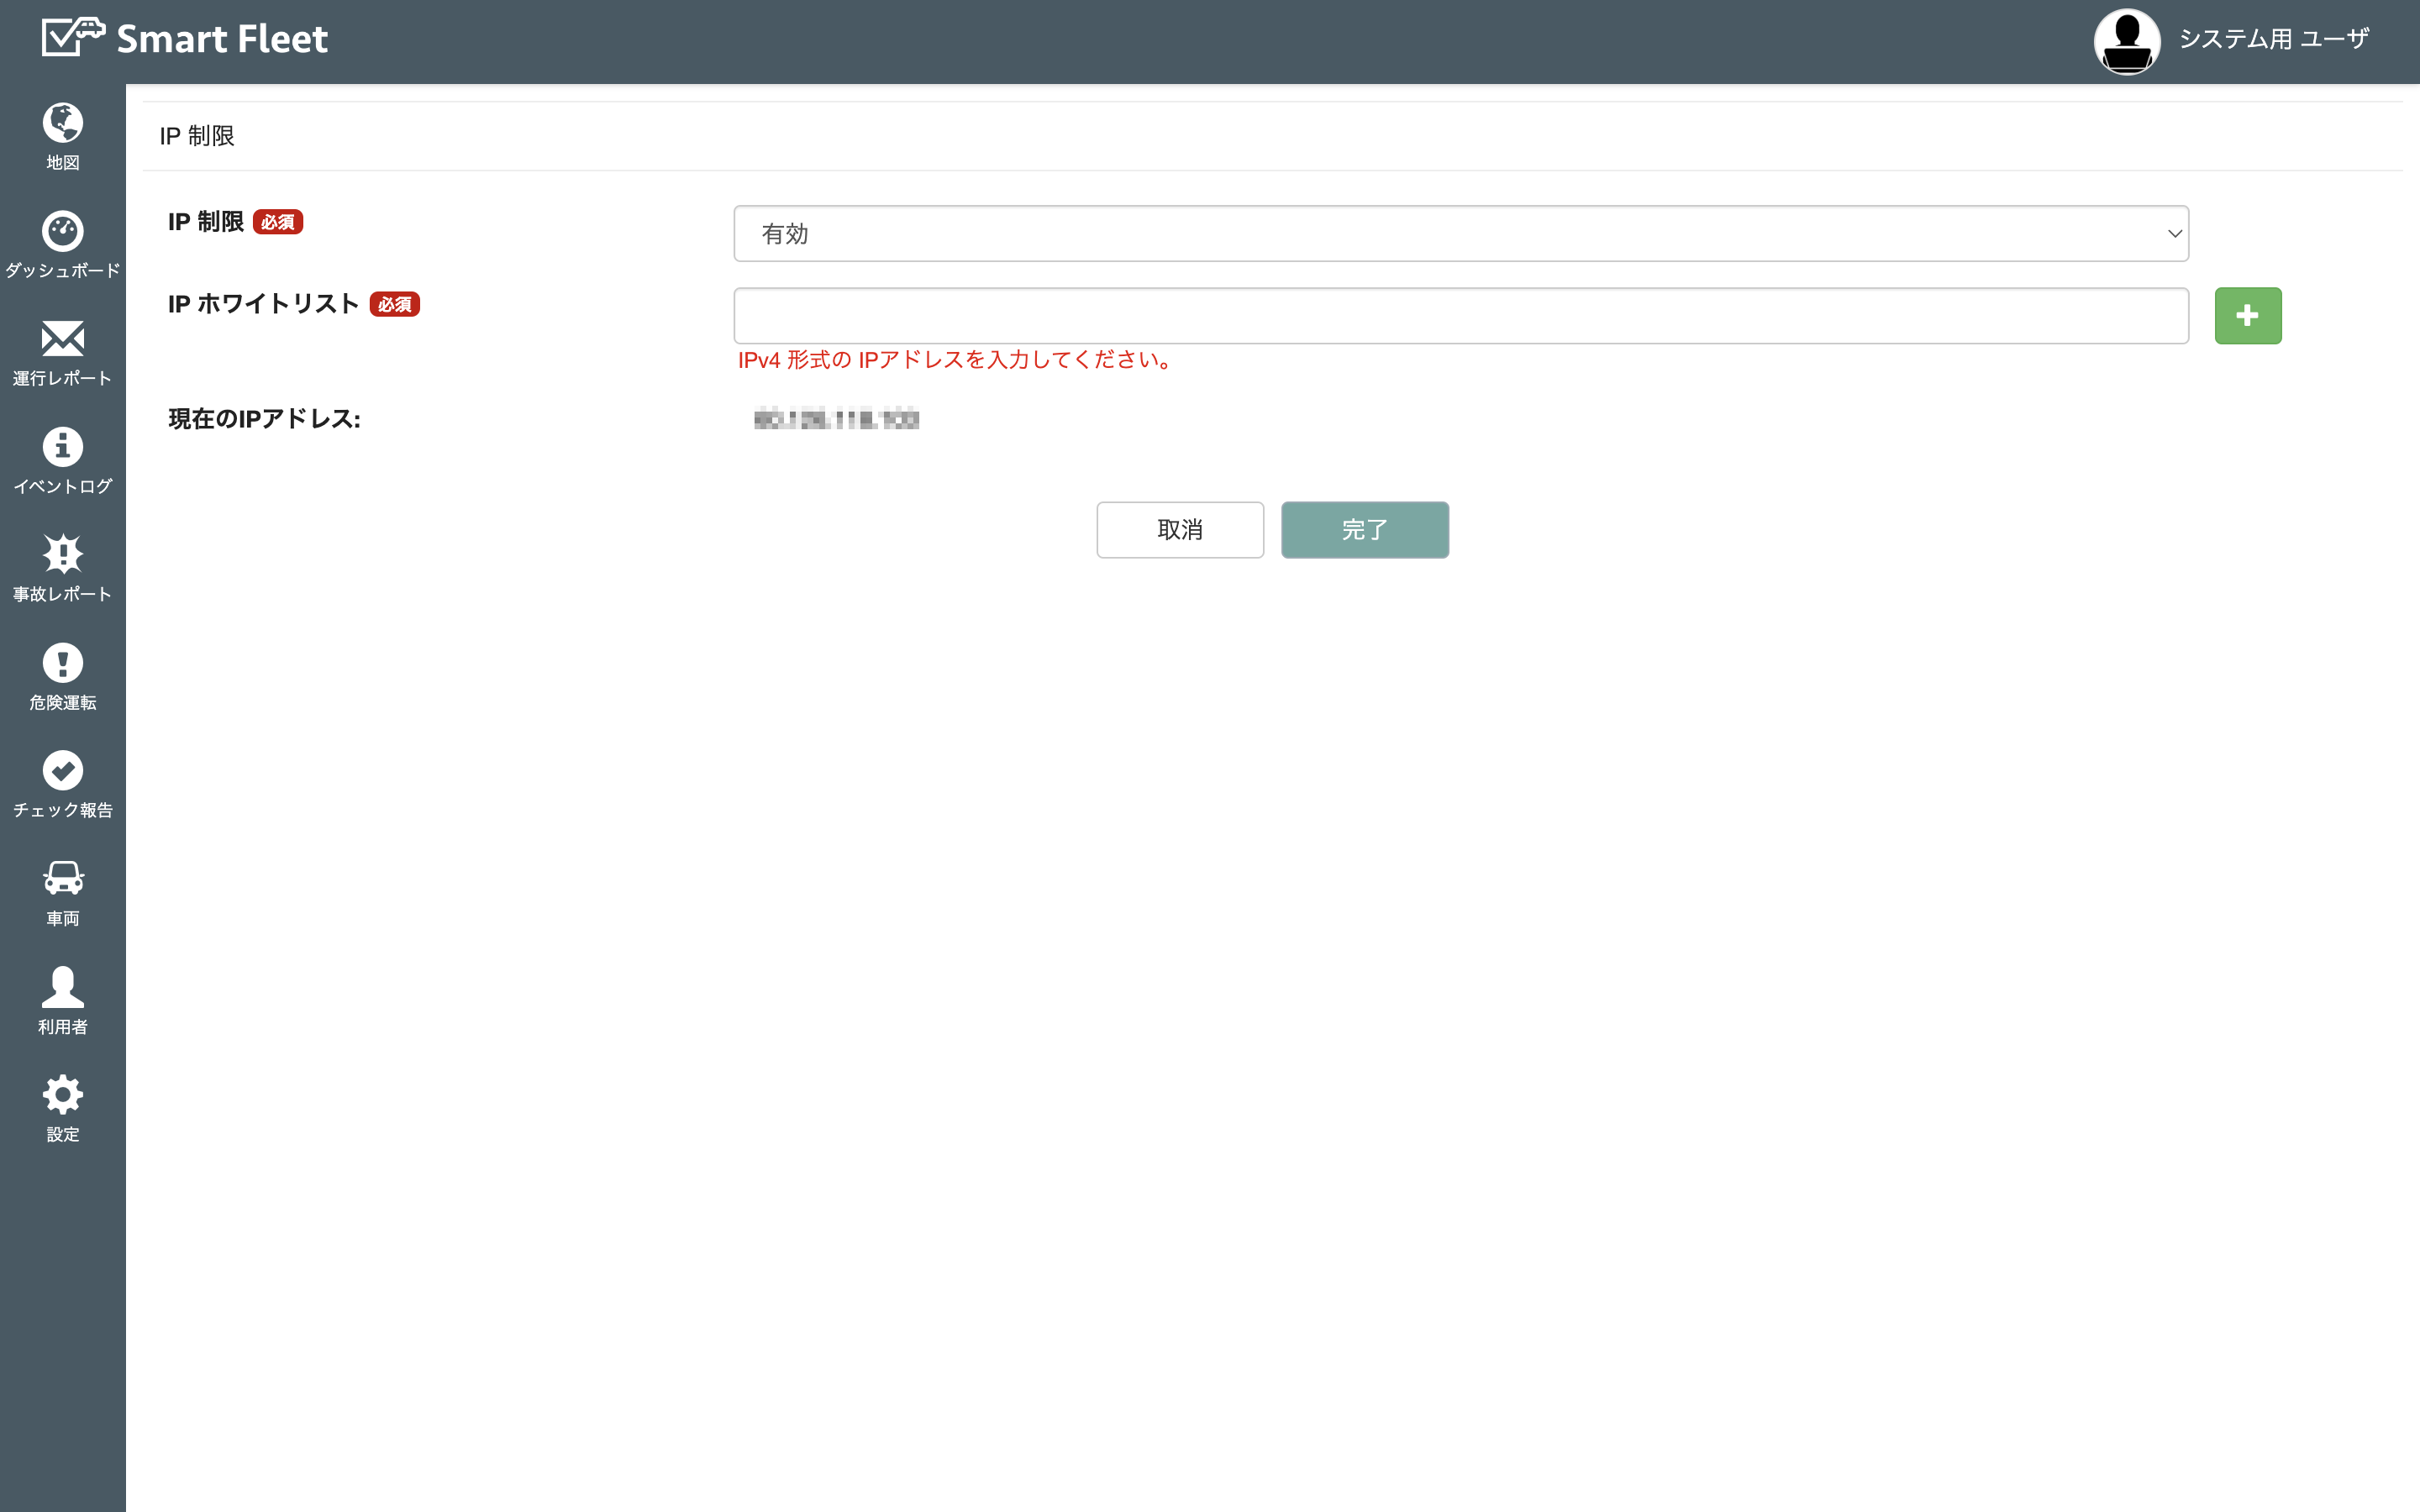The height and width of the screenshot is (1512, 2420).
Task: Click the dropdown chevron arrow
Action: tap(2174, 234)
